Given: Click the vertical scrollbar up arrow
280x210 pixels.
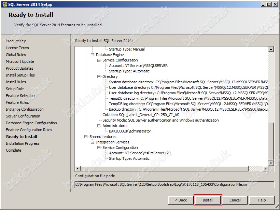Looking at the screenshot, I should pos(271,49).
